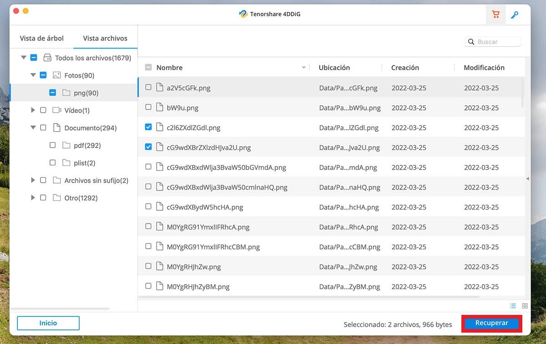This screenshot has height=344, width=546.
Task: Switch to list view layout icon
Action: pos(513,306)
